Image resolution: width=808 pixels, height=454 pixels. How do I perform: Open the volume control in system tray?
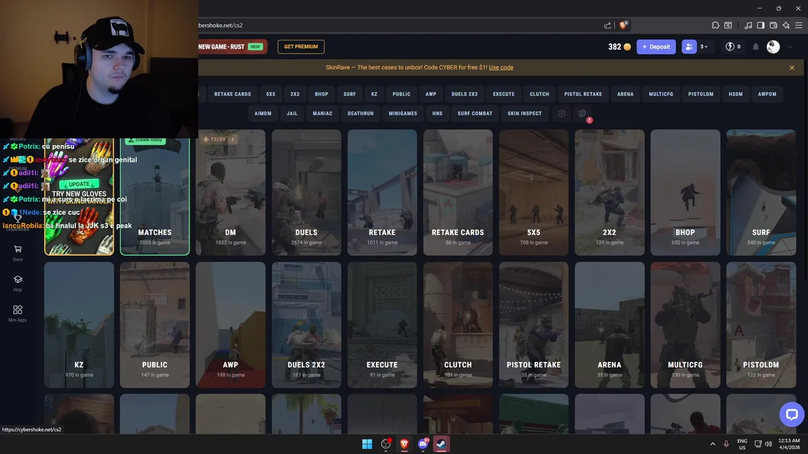[768, 444]
